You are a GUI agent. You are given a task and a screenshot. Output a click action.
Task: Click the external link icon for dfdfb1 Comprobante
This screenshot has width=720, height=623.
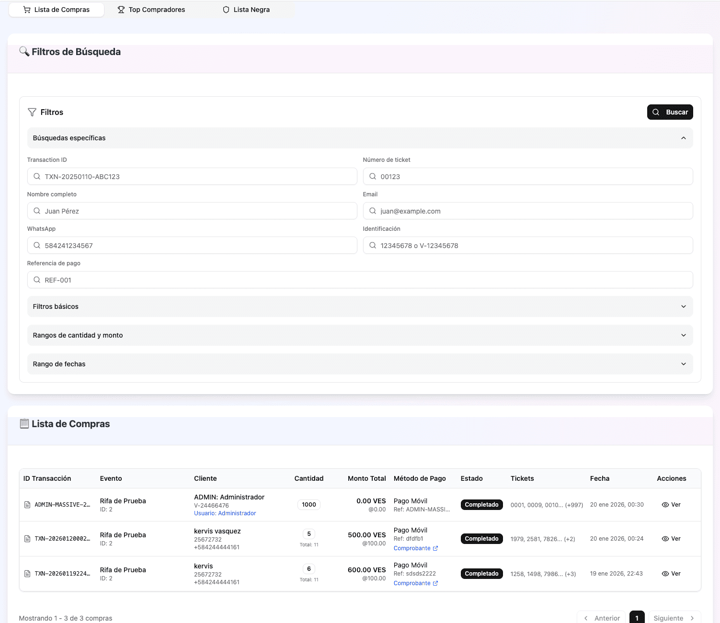pos(435,548)
